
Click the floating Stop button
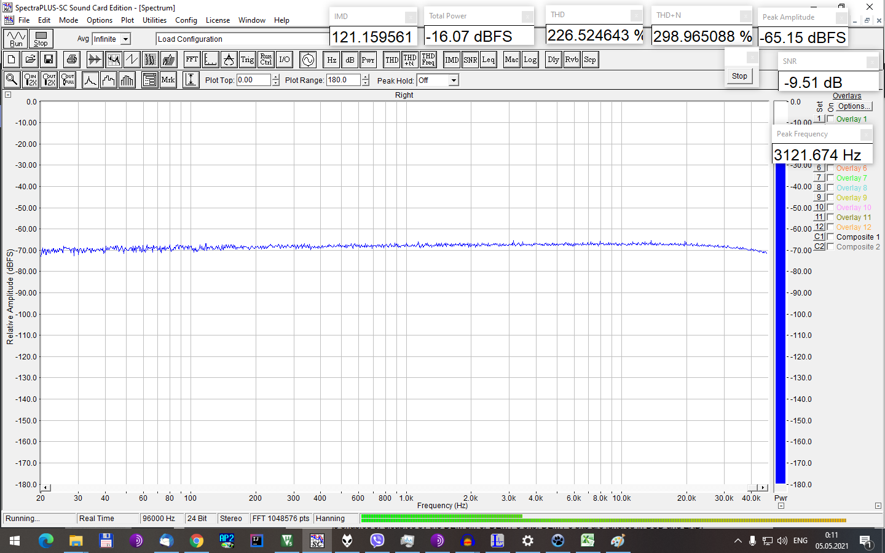point(739,76)
